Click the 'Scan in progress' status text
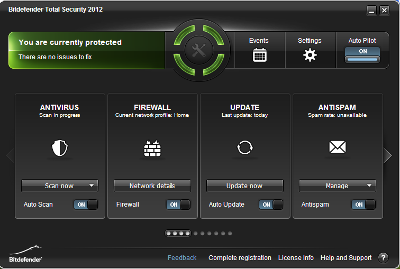400x269 pixels. click(59, 115)
